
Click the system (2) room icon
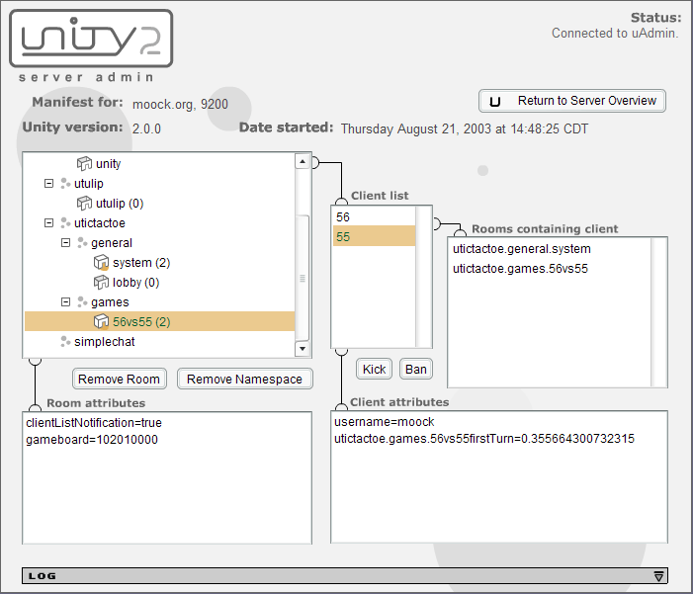click(101, 263)
